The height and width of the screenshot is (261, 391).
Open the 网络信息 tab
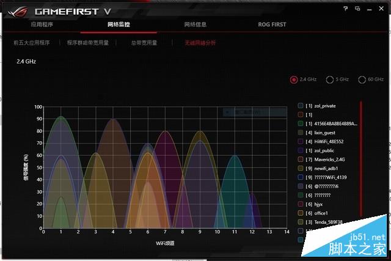click(x=195, y=24)
